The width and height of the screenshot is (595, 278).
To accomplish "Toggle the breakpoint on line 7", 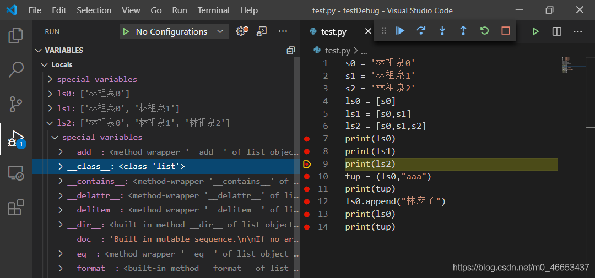I will [x=307, y=139].
